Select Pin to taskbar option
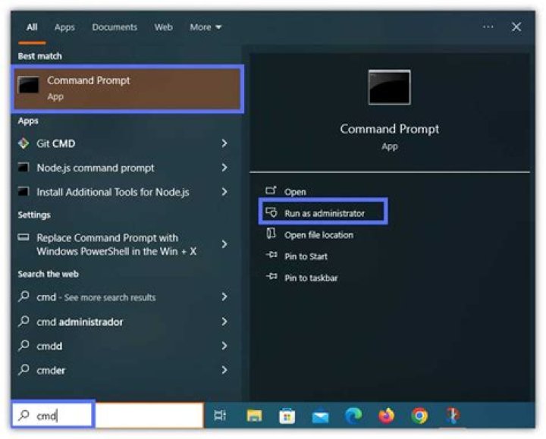 (x=311, y=278)
